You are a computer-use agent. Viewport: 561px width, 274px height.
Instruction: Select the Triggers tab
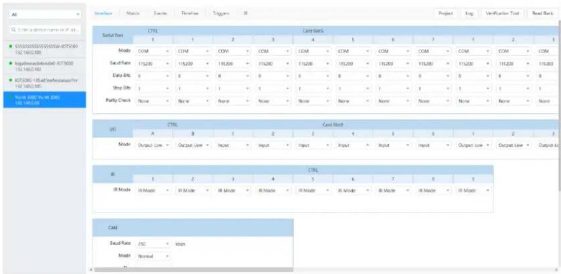[x=222, y=13]
